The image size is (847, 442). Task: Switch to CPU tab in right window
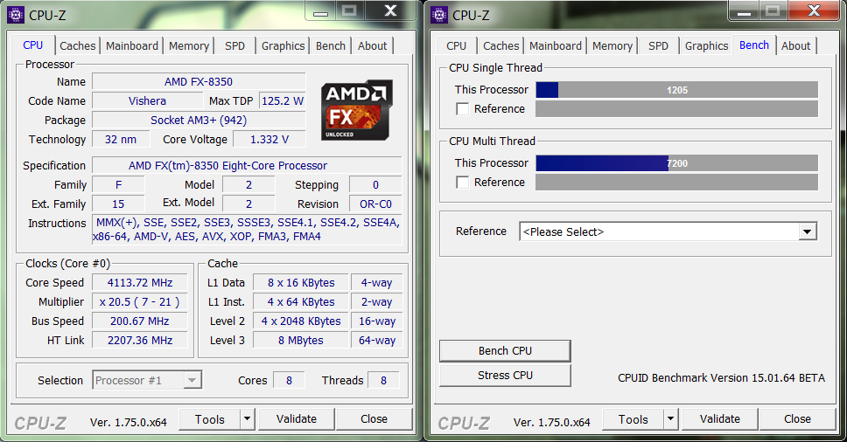click(457, 45)
